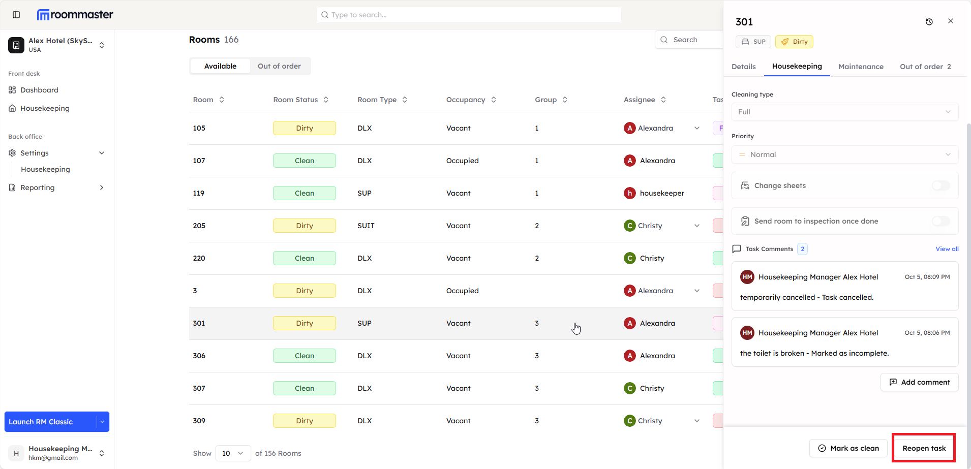Switch to the Maintenance tab

861,67
